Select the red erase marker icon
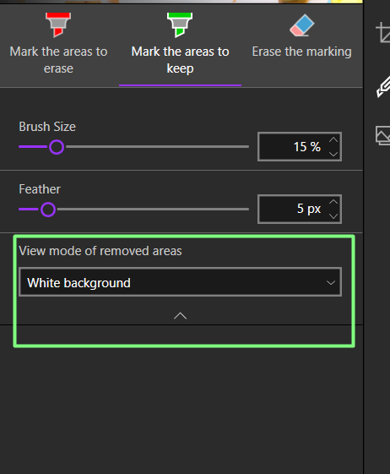The image size is (390, 474). click(58, 25)
